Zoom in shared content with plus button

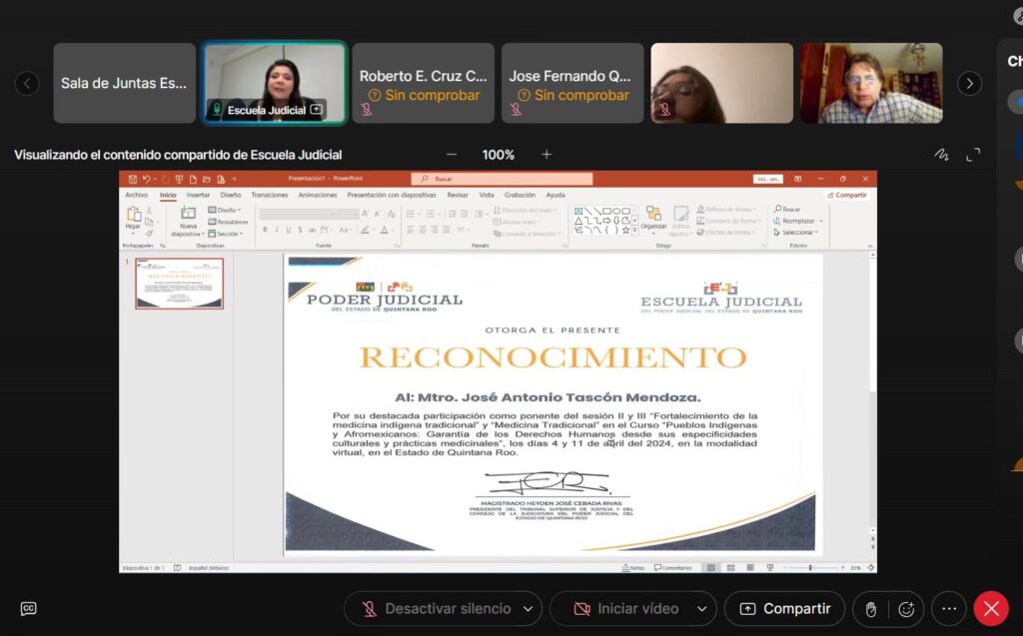(546, 155)
